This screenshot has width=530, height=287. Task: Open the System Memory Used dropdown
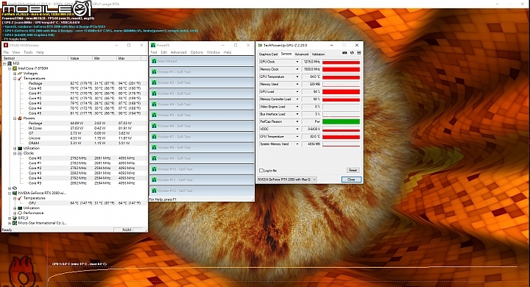(297, 144)
